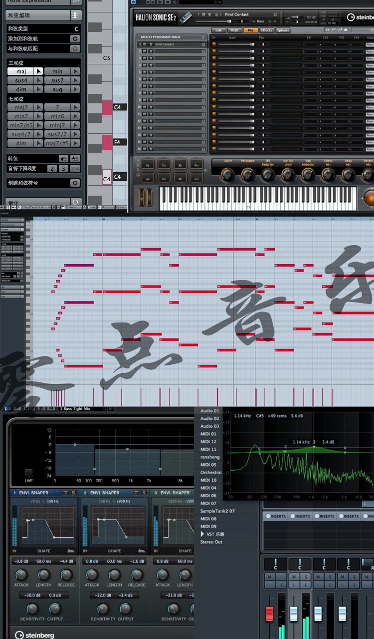This screenshot has width=374, height=639.
Task: Toggle the LIVE button in Envelope Shaper
Action: click(x=29, y=473)
